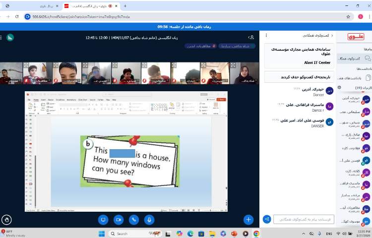
Task: Click the DANSER chat message text
Action: pos(317,126)
